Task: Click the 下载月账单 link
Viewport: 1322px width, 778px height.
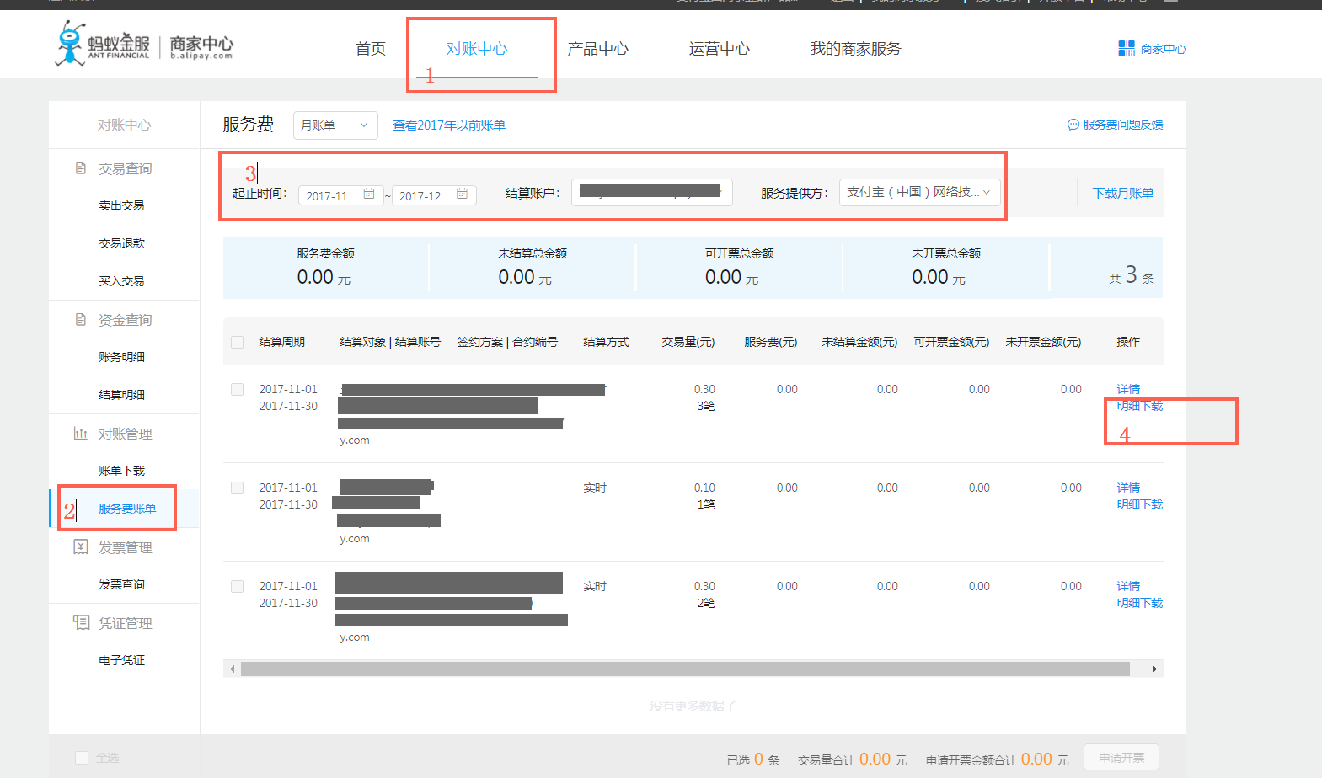Action: point(1122,193)
